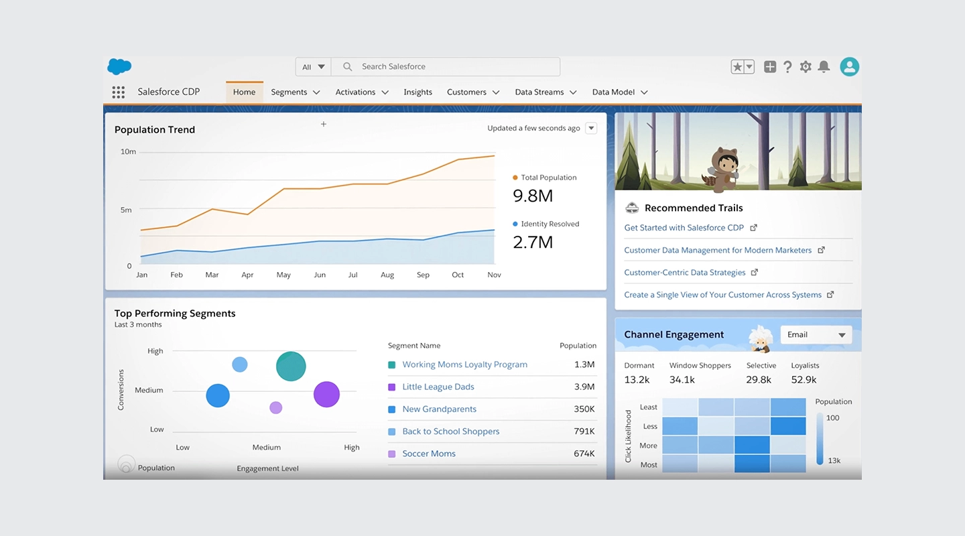Expand the Customers tab chevron
The image size is (965, 536).
point(496,92)
